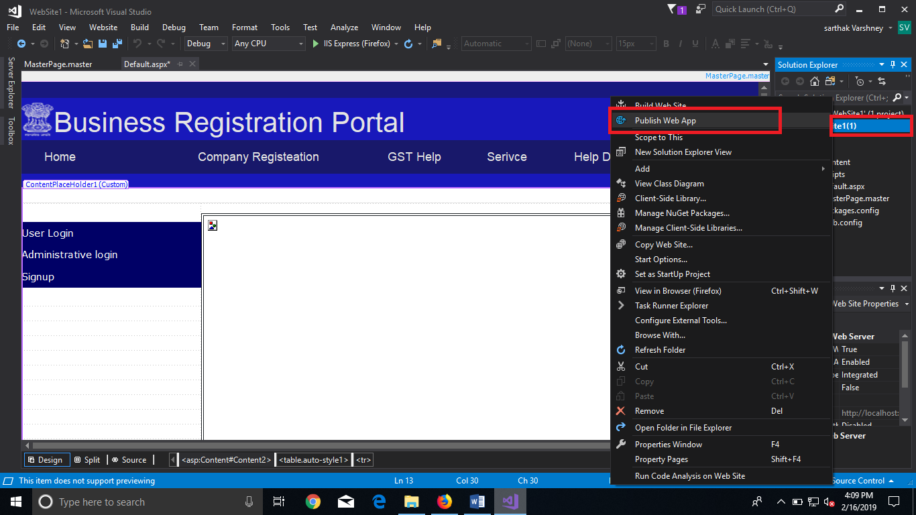Pin the Default.aspx tab
This screenshot has height=515, width=916.
180,64
